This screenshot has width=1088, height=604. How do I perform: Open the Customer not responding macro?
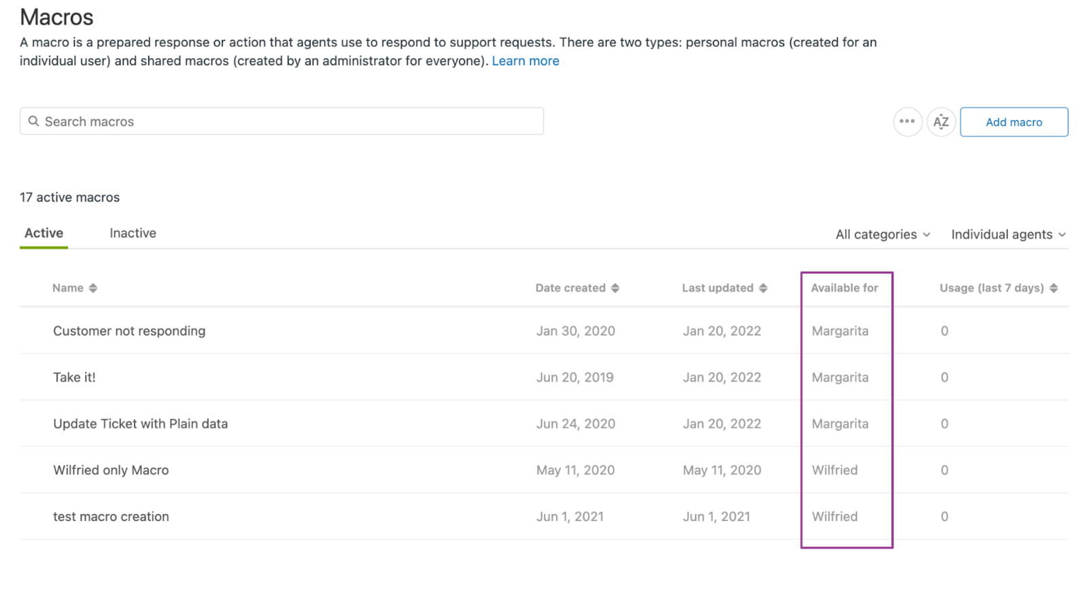[129, 331]
